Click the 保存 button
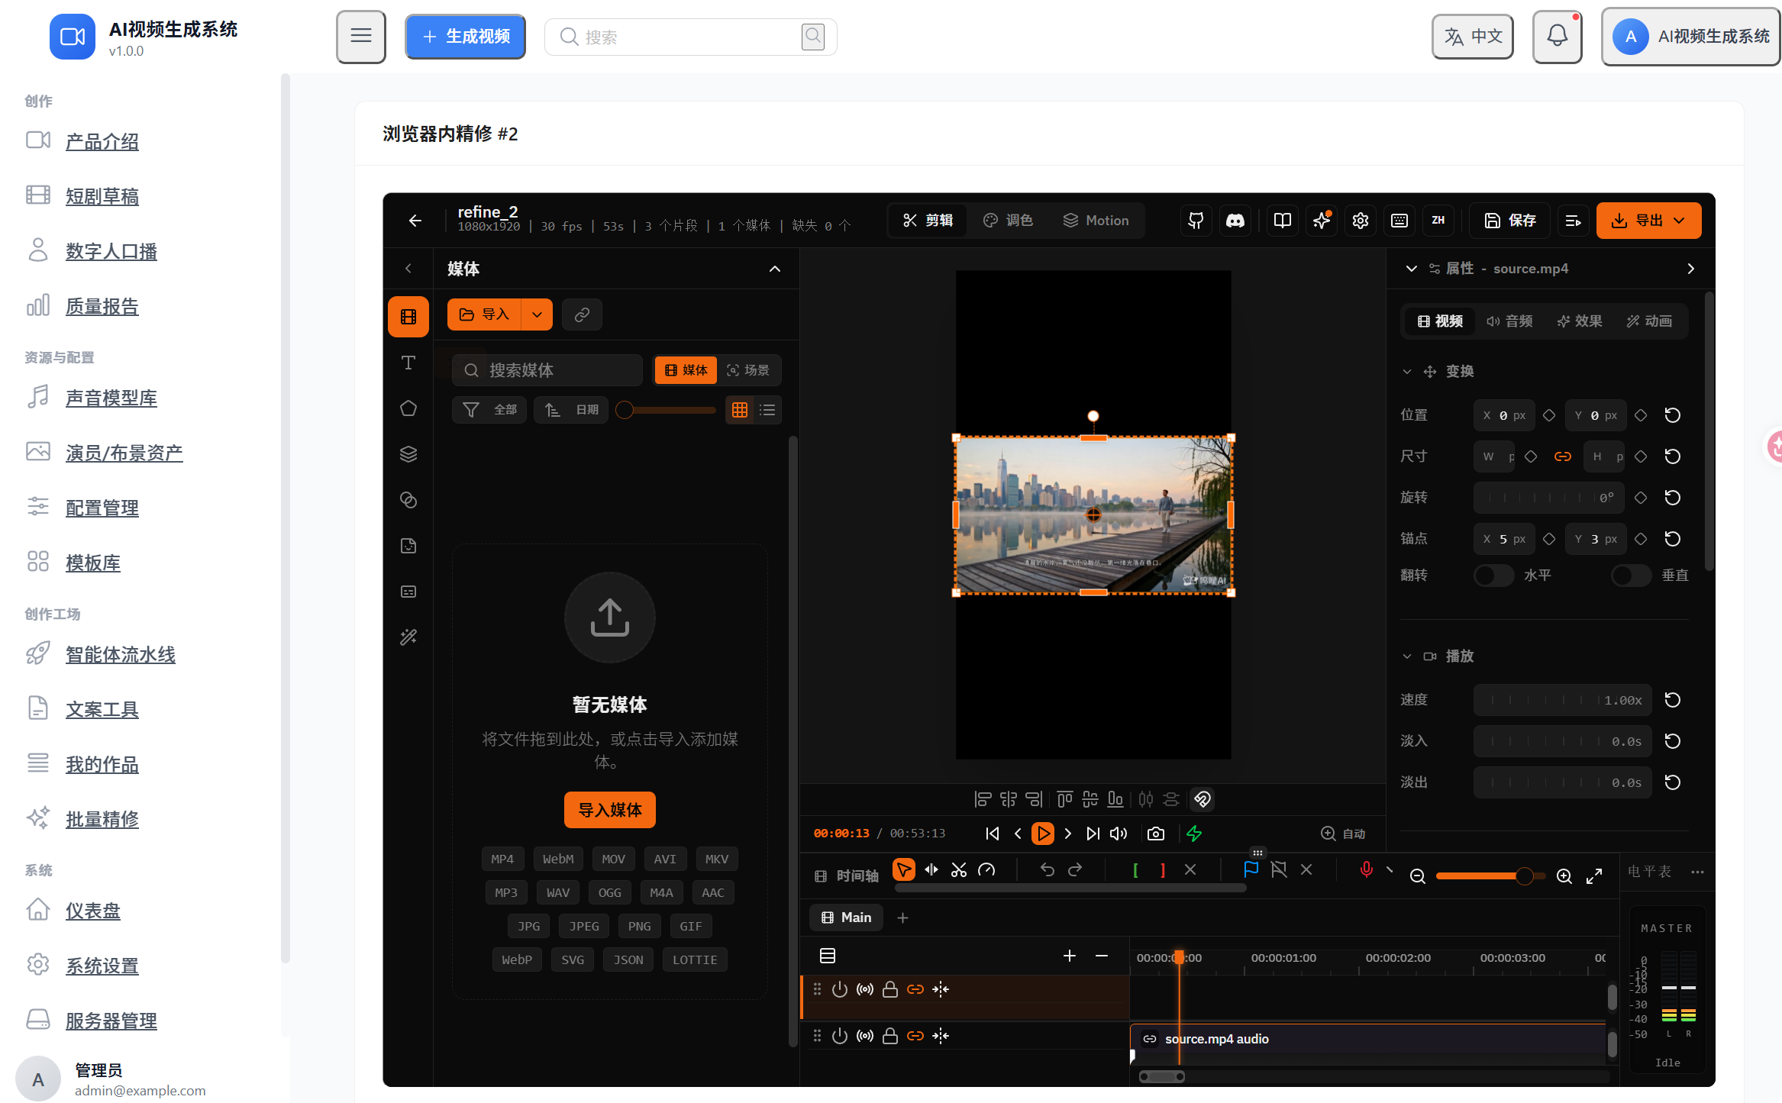This screenshot has height=1103, width=1782. tap(1509, 221)
